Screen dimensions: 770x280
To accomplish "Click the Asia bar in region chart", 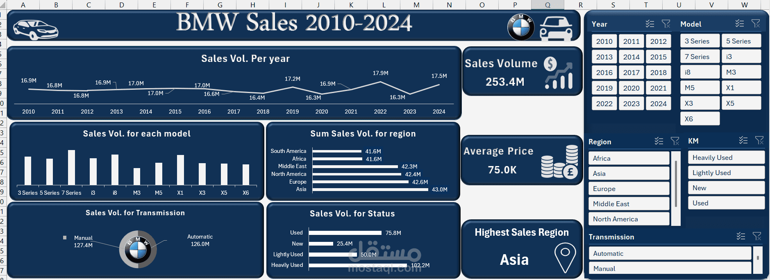I will click(370, 189).
